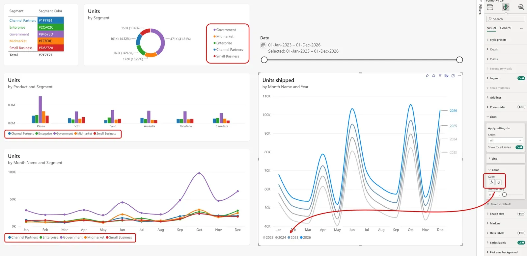Open the Build visual pane icon

click(490, 7)
